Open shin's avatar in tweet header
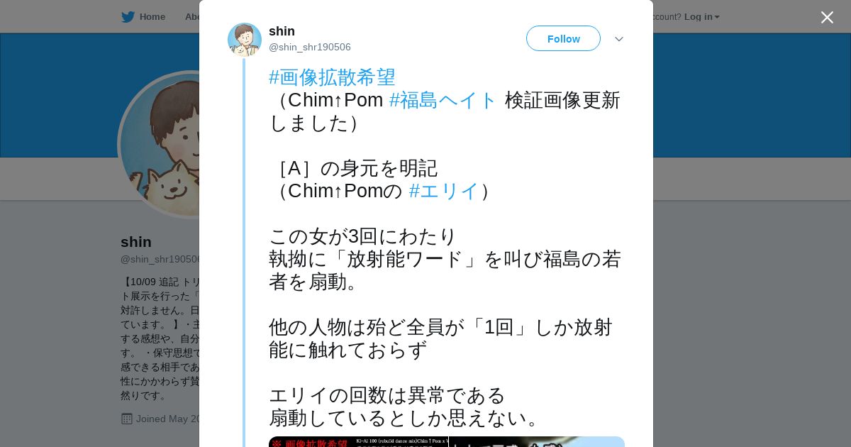 [245, 40]
